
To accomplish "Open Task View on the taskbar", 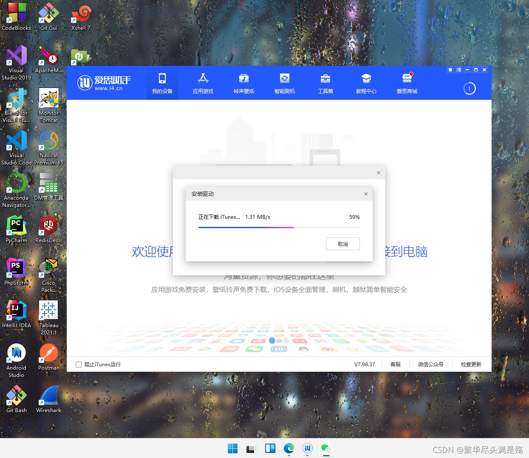I will tap(251, 448).
